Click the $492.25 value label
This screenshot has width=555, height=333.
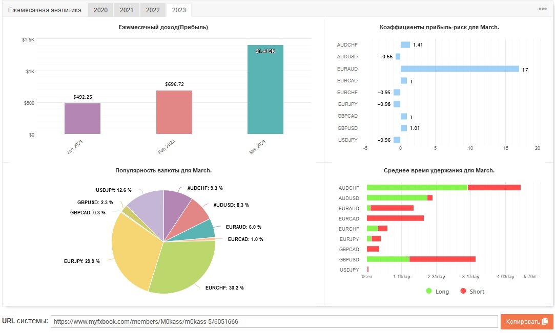(x=83, y=97)
